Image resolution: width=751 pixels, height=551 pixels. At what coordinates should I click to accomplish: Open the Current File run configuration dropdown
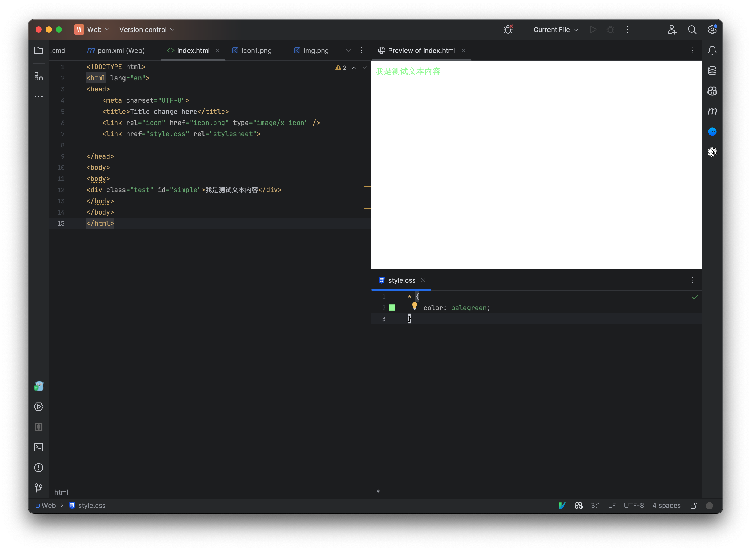[555, 30]
